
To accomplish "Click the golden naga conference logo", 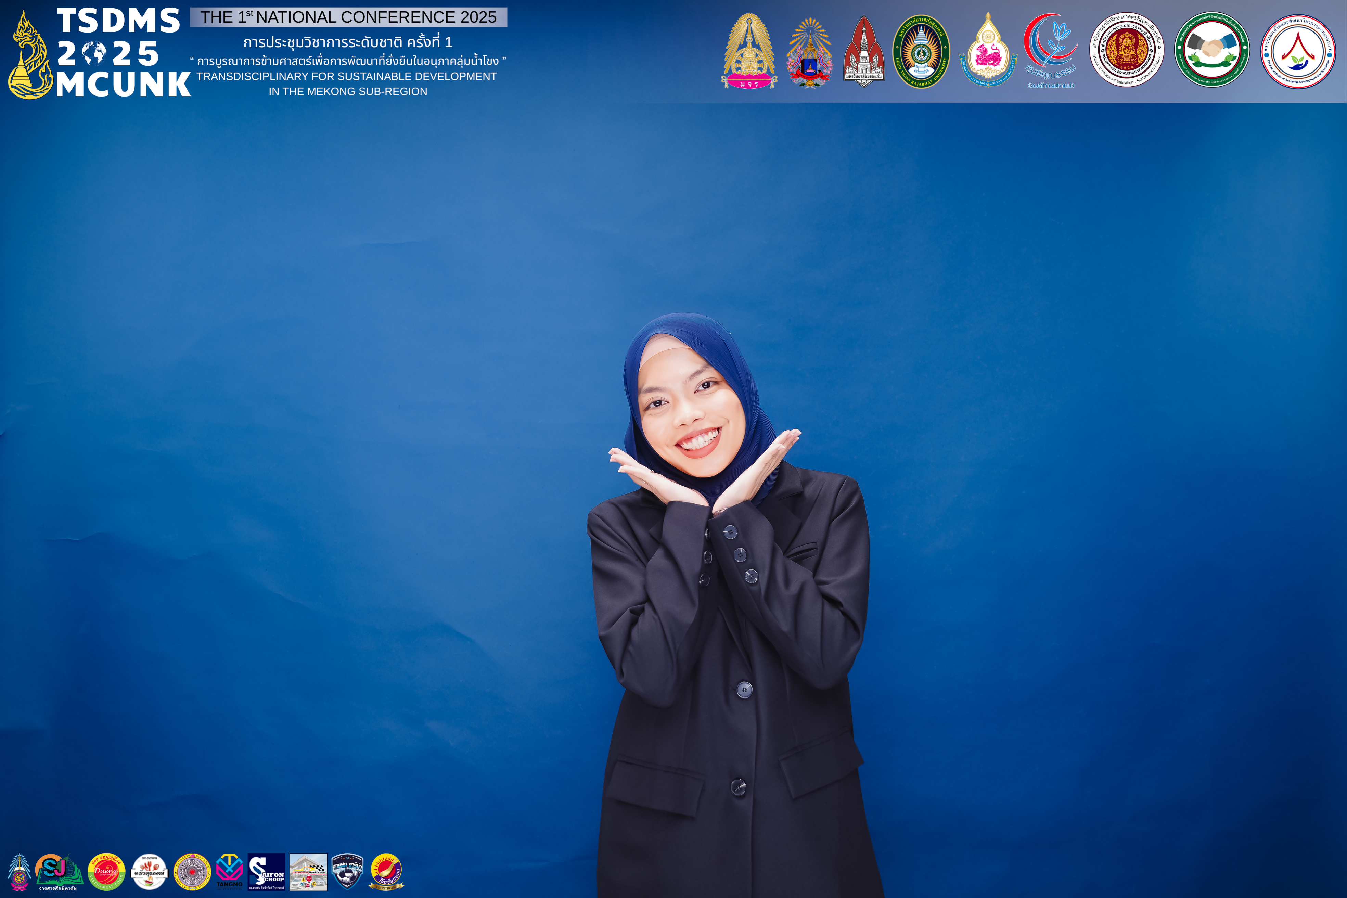I will 30,57.
